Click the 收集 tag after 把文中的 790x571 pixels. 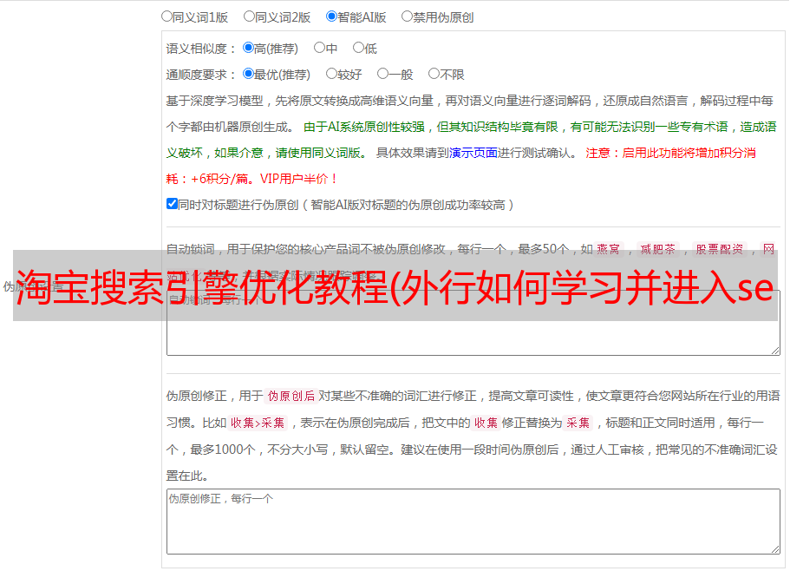(486, 423)
